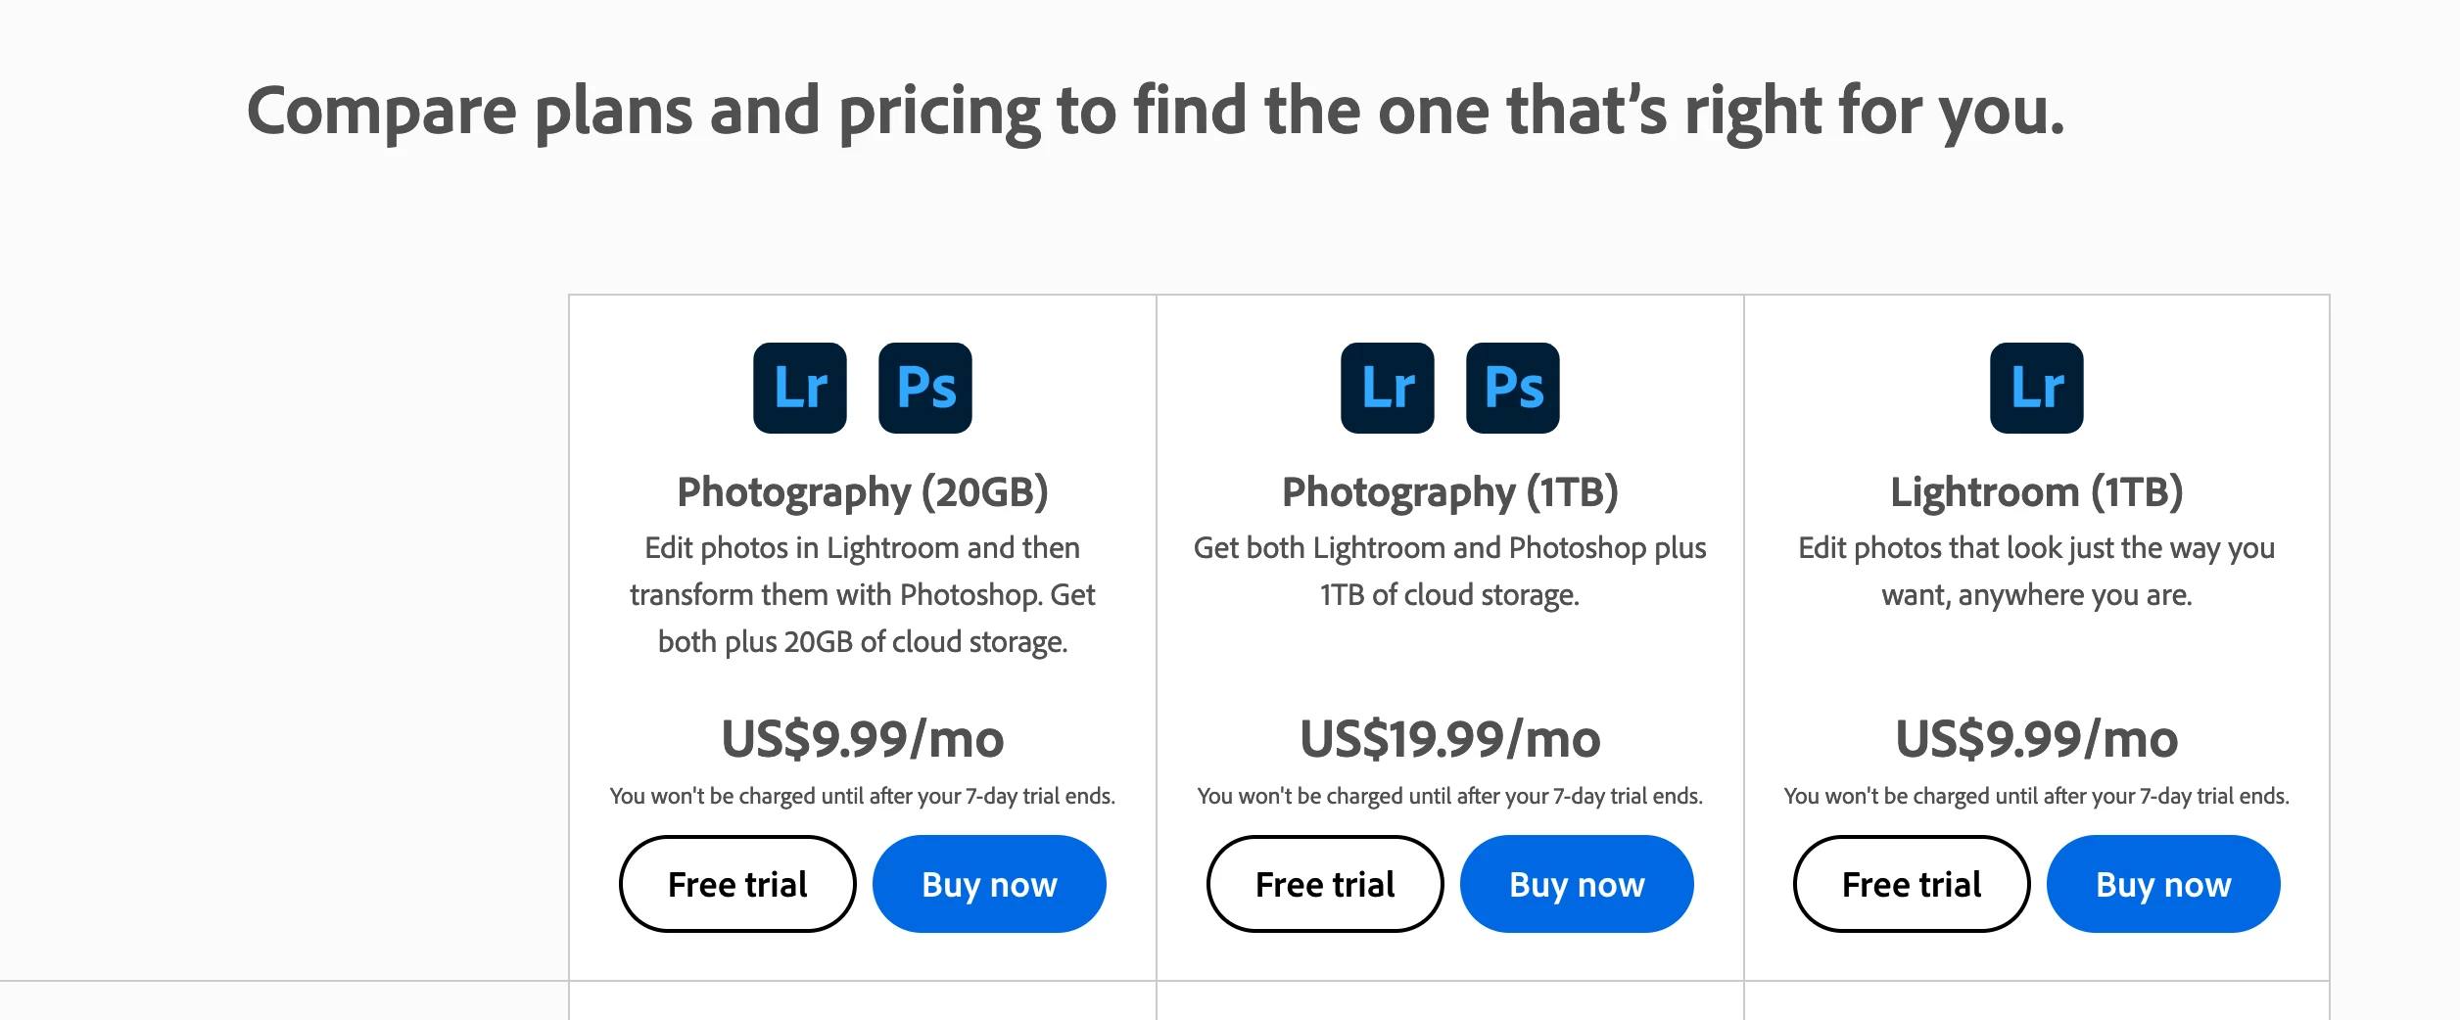Click the Lightroom icon in Photography (1TB) plan
Image resolution: width=2460 pixels, height=1020 pixels.
(1388, 388)
